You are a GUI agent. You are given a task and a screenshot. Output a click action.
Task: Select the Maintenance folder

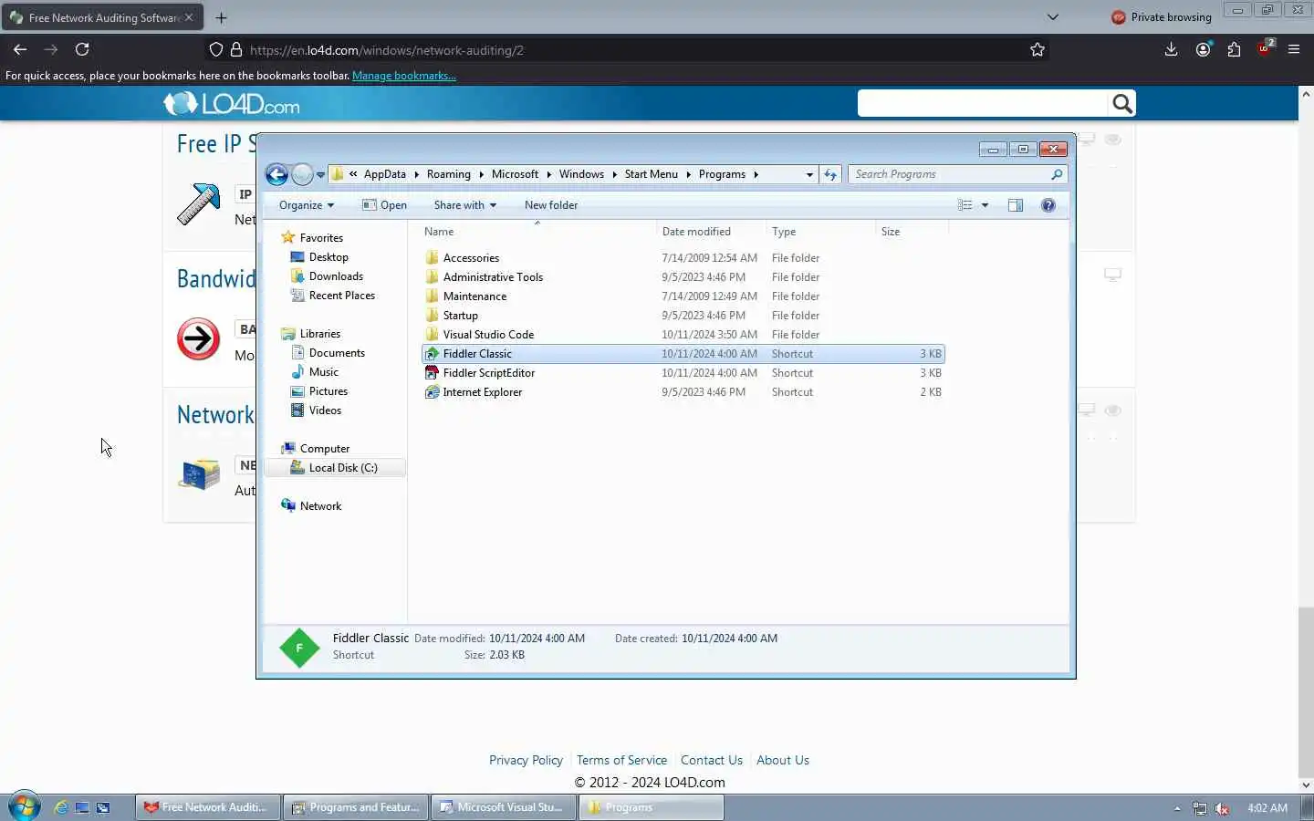tap(474, 296)
